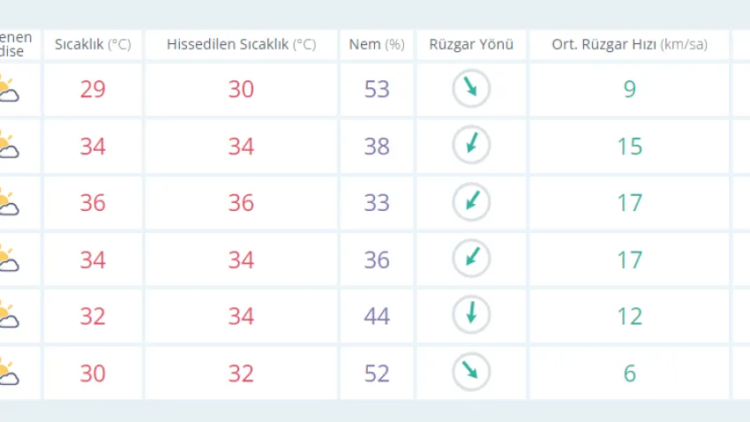
Task: Click temperature value 36 in Sıcaklık column
Action: pos(93,203)
